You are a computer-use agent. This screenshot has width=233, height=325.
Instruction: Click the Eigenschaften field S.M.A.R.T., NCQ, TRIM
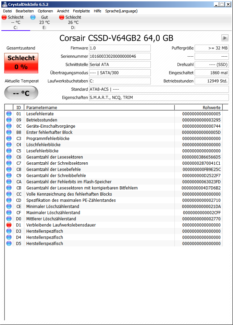pyautogui.click(x=159, y=97)
